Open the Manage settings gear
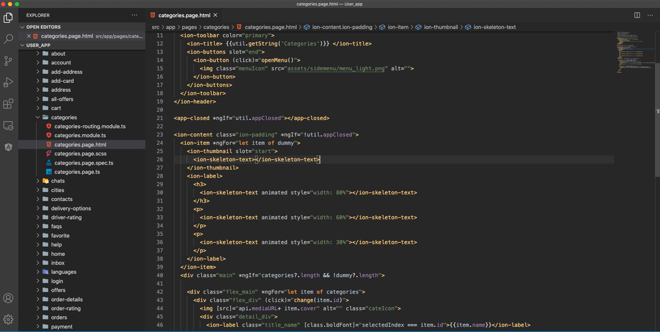 (8, 319)
